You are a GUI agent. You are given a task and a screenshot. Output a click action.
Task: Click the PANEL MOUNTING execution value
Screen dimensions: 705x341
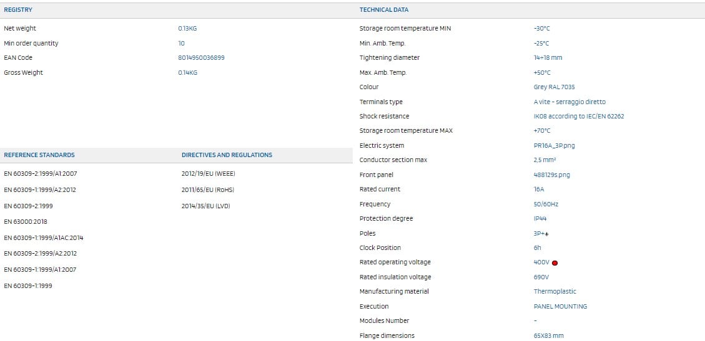[560, 306]
